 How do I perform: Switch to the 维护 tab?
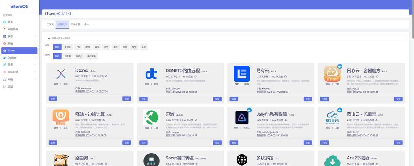(86, 24)
